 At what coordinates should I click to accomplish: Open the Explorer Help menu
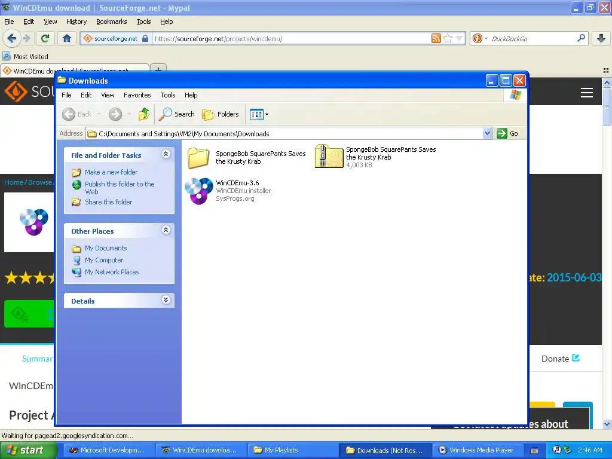pyautogui.click(x=191, y=95)
